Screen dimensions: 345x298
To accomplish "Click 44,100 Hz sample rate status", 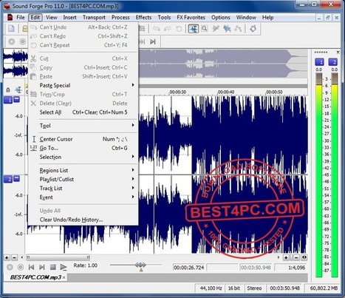I will pos(211,288).
